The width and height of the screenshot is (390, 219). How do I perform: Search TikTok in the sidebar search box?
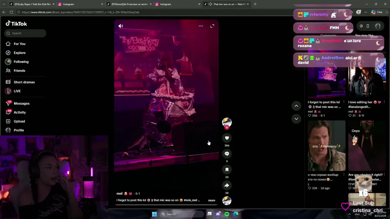[x=25, y=33]
